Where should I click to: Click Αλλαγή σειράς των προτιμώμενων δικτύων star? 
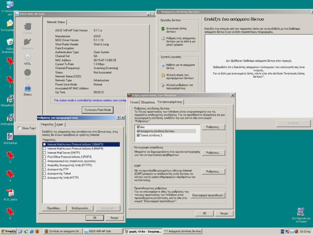pyautogui.click(x=163, y=75)
